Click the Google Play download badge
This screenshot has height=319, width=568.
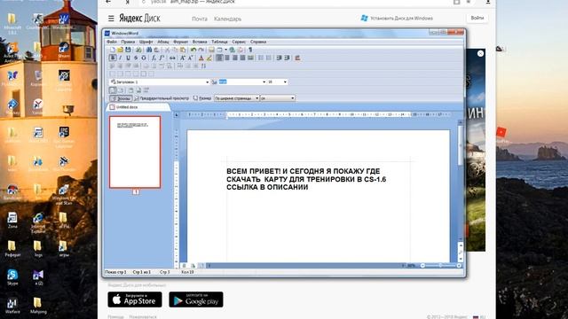(x=196, y=300)
